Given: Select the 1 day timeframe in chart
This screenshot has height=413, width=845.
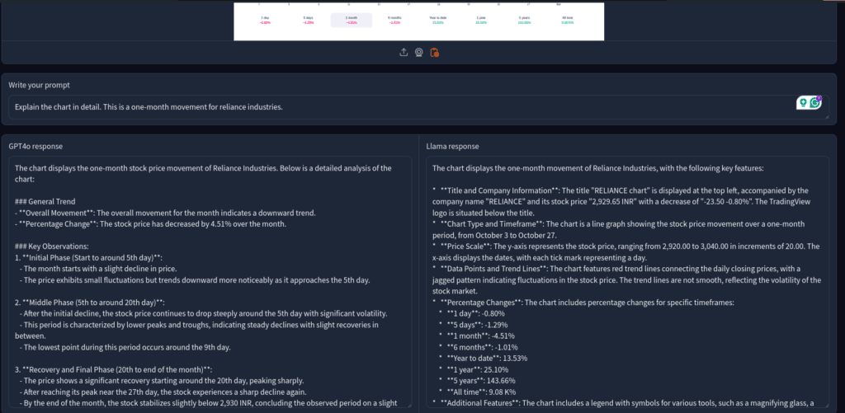Looking at the screenshot, I should (266, 20).
